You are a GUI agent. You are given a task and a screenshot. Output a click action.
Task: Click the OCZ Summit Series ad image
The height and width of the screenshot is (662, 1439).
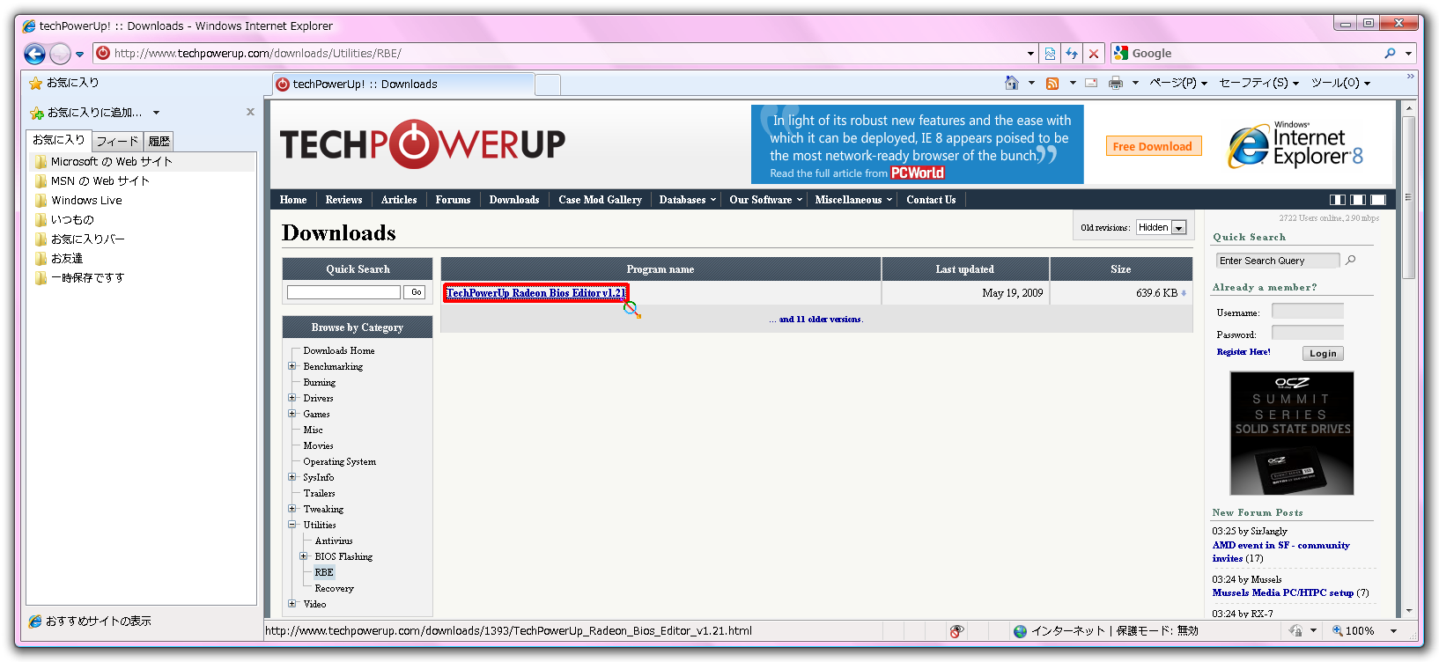(1292, 433)
